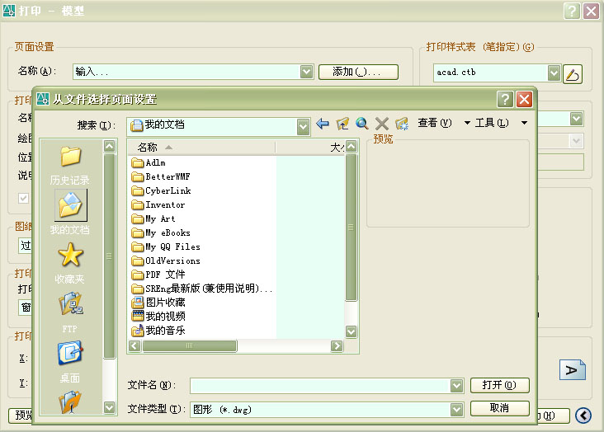
Task: Click the places sidebar scroll down arrow
Action: tap(110, 407)
